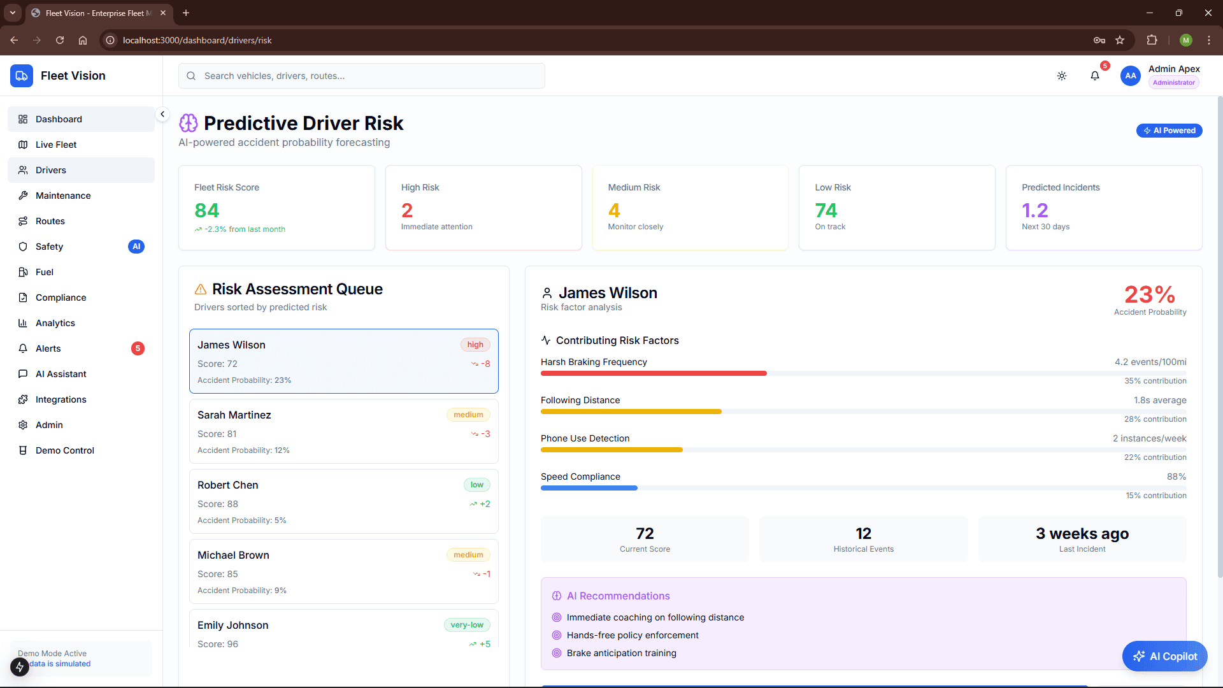Open the browser tab search dropdown

point(12,13)
